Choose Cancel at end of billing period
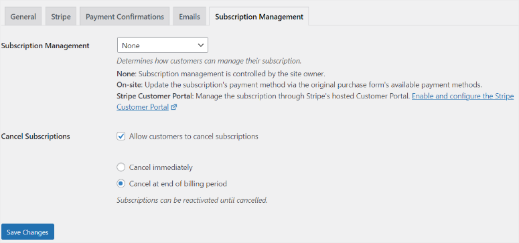The image size is (519, 243). coord(121,183)
